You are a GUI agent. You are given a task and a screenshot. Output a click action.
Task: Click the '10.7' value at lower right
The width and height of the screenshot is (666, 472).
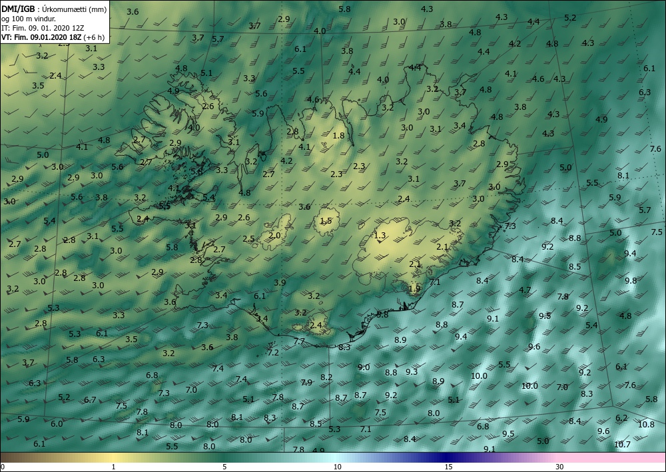(622, 445)
